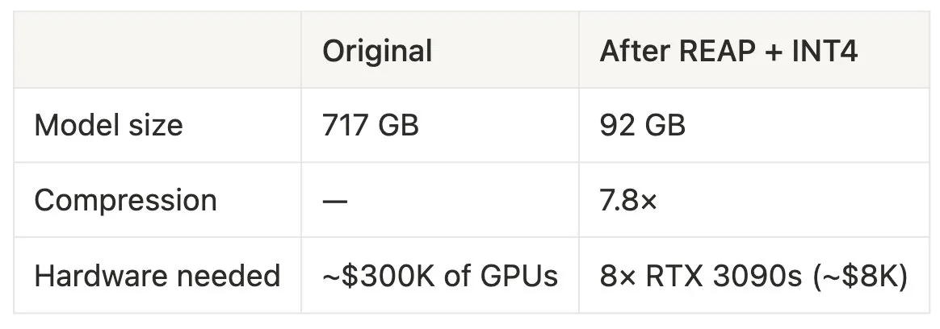This screenshot has height=329, width=940.
Task: Click the "~$300K of GPUs" cell
Action: pyautogui.click(x=439, y=276)
